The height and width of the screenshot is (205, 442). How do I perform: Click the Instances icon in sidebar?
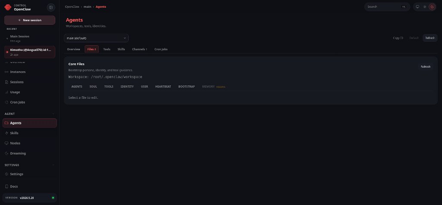click(6, 72)
